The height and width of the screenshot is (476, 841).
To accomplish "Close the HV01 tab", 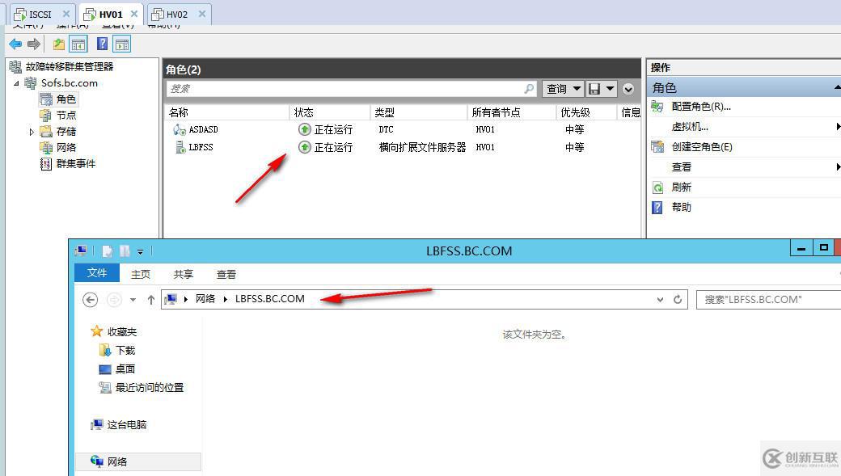I will 134,14.
